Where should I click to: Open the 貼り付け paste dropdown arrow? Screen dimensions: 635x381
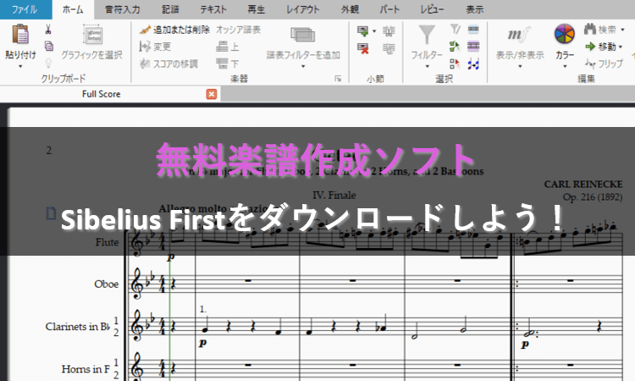pyautogui.click(x=20, y=64)
